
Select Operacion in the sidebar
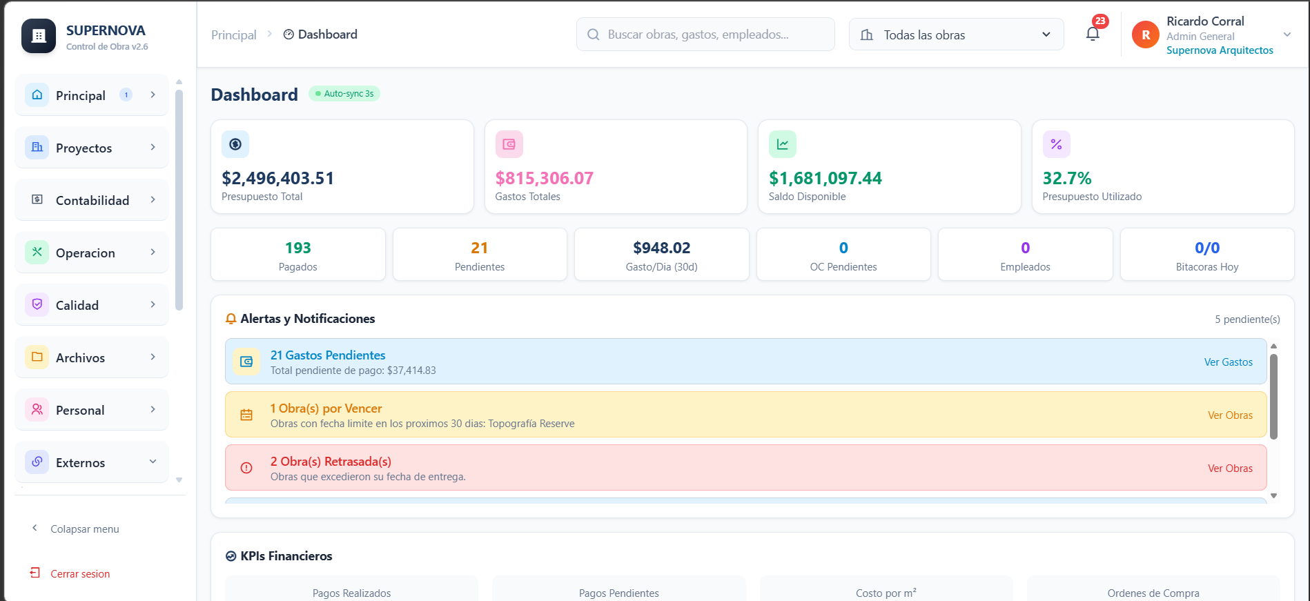[92, 253]
